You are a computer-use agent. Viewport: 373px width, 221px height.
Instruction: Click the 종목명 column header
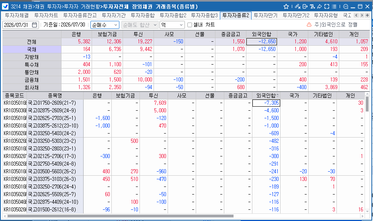tap(55, 95)
